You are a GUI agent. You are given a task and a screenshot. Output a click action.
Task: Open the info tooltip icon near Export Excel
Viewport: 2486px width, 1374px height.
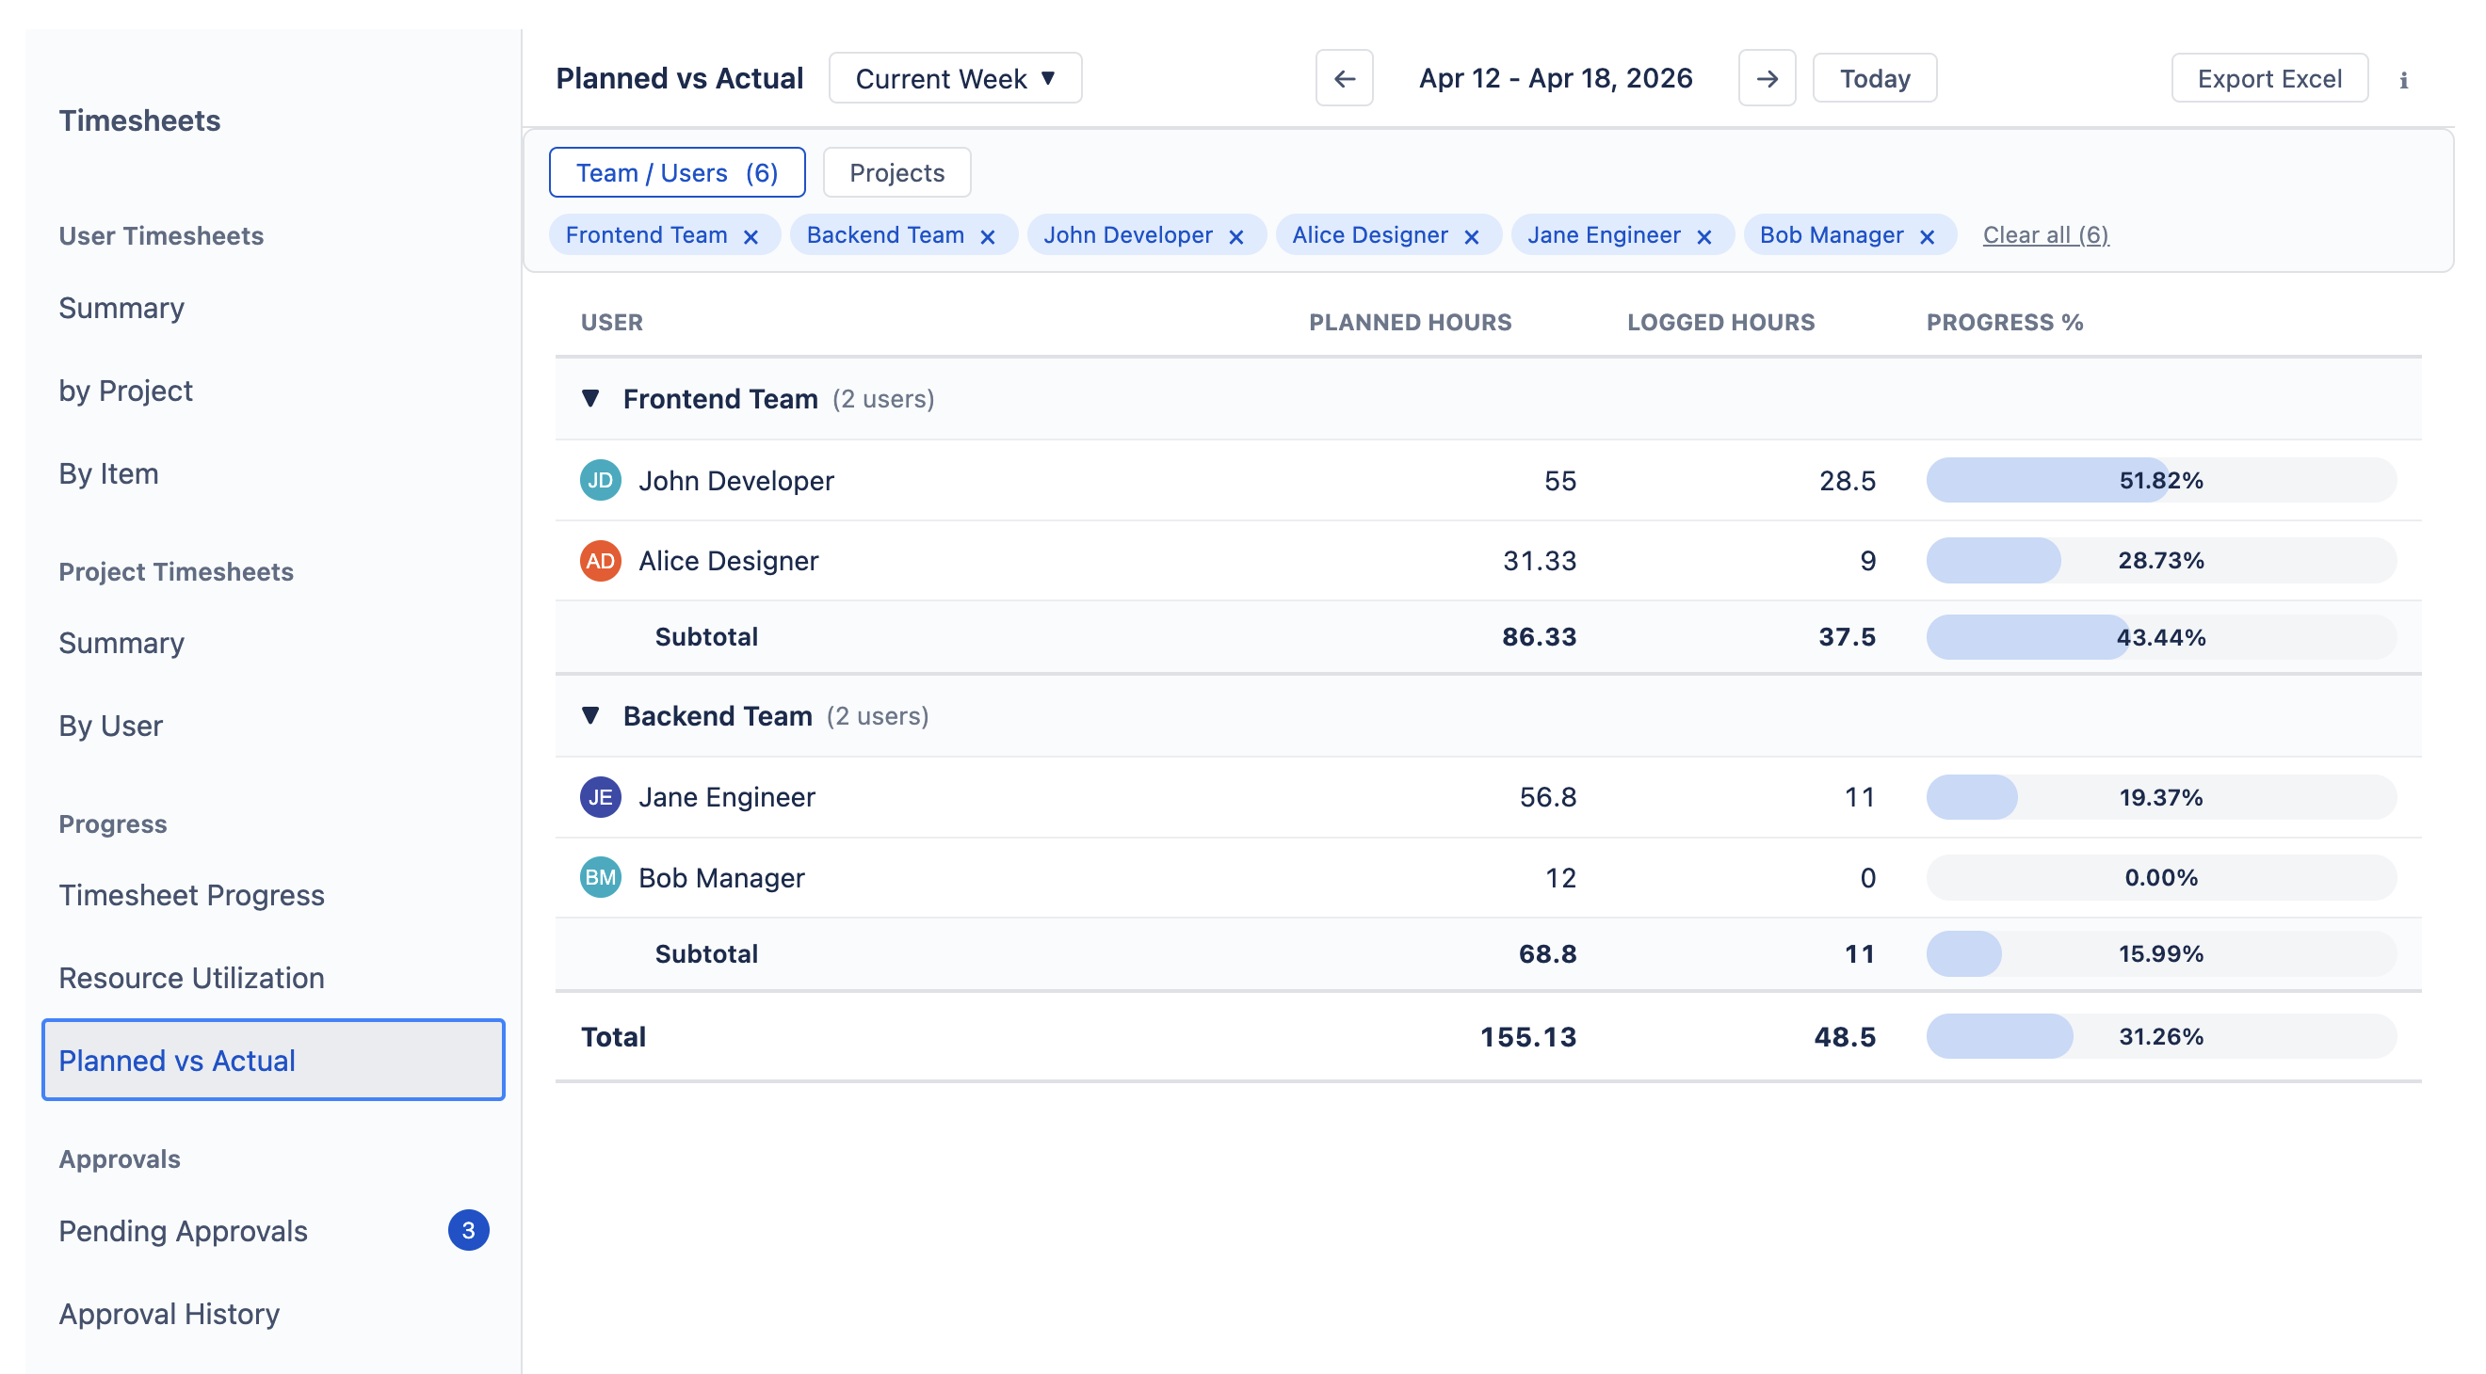(x=2403, y=80)
